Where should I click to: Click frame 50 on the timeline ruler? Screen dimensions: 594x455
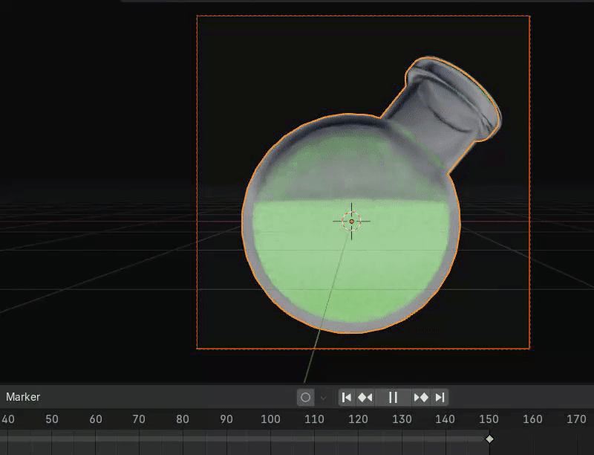[51, 419]
